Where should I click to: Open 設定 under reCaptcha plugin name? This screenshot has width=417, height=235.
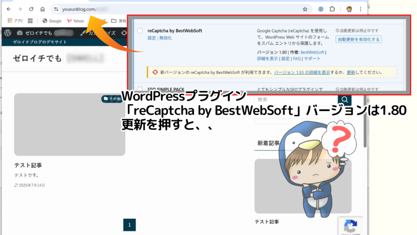pyautogui.click(x=151, y=38)
